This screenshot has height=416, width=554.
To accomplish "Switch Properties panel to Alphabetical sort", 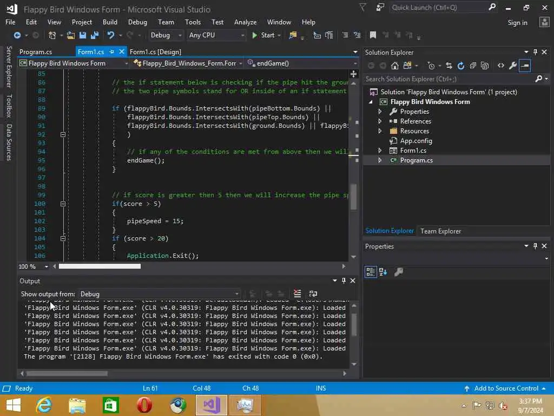I will [383, 272].
